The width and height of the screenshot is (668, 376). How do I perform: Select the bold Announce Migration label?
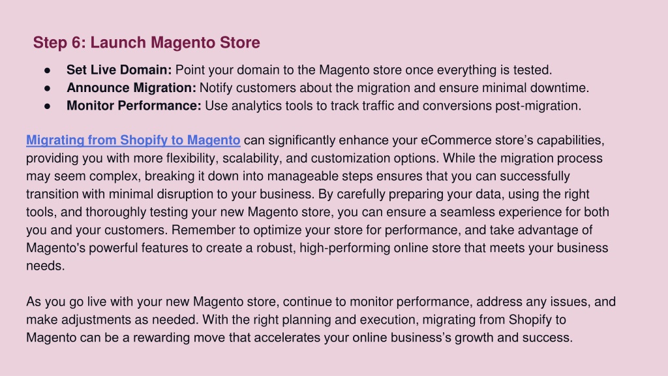pyautogui.click(x=131, y=88)
